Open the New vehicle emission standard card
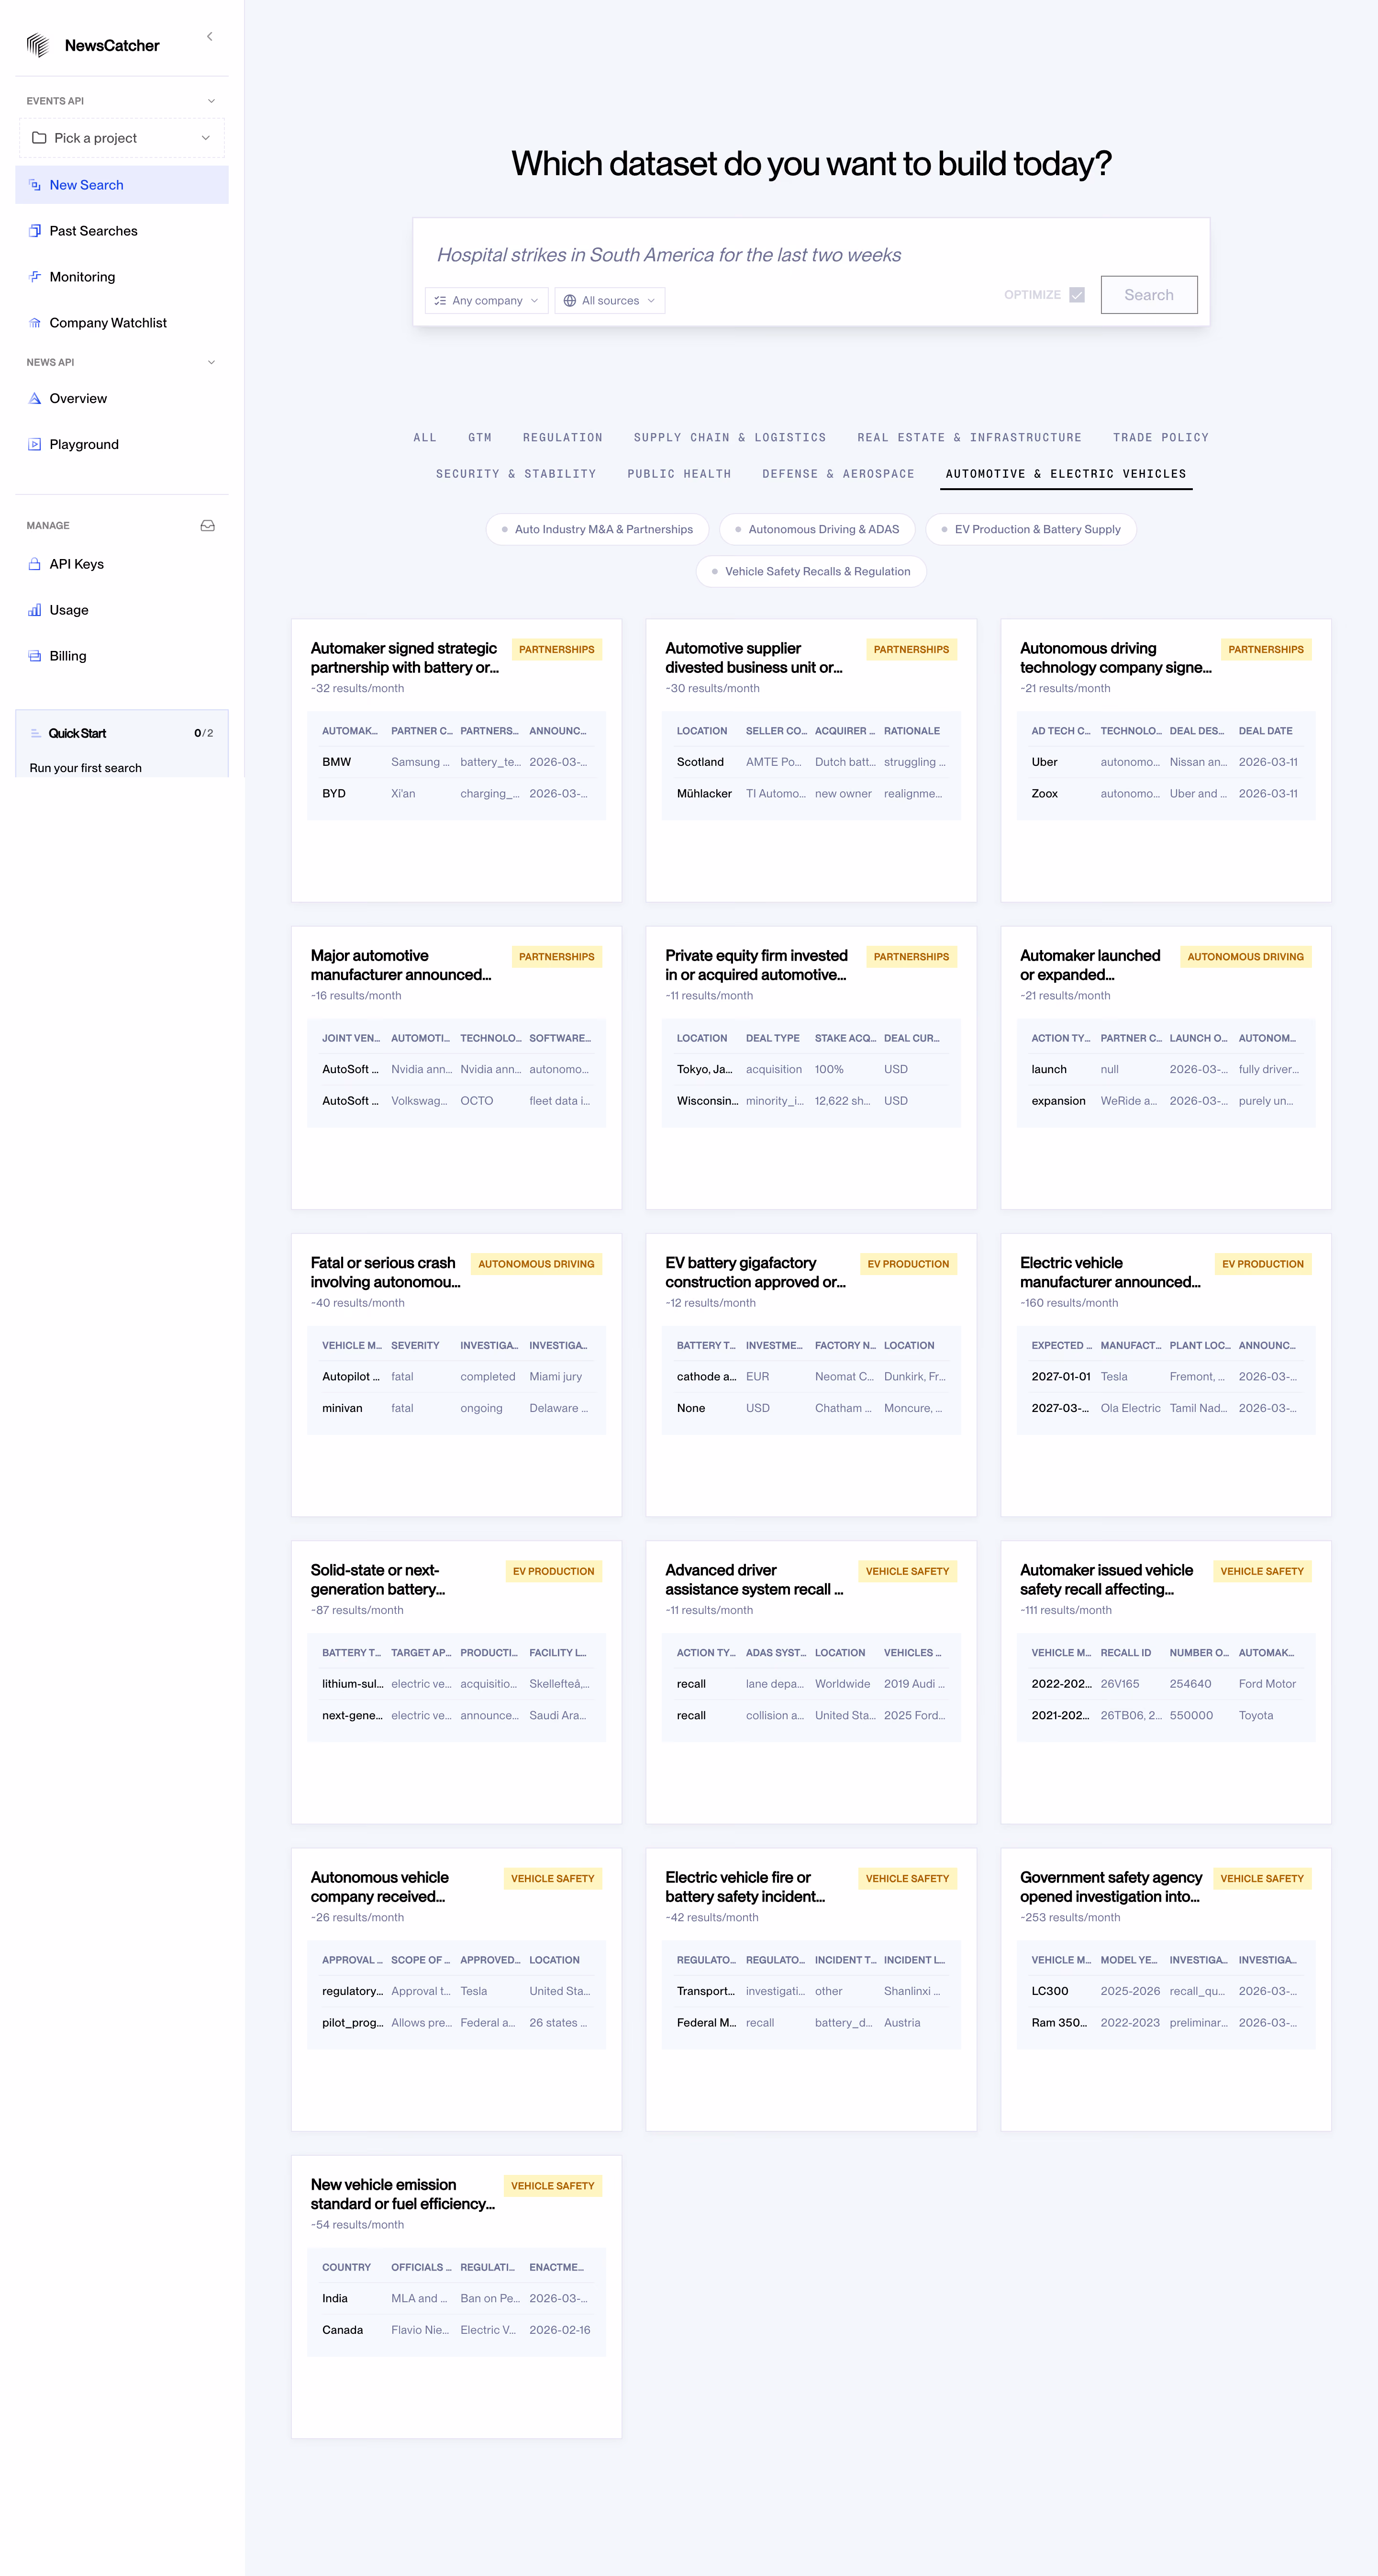The width and height of the screenshot is (1378, 2576). [x=456, y=2297]
